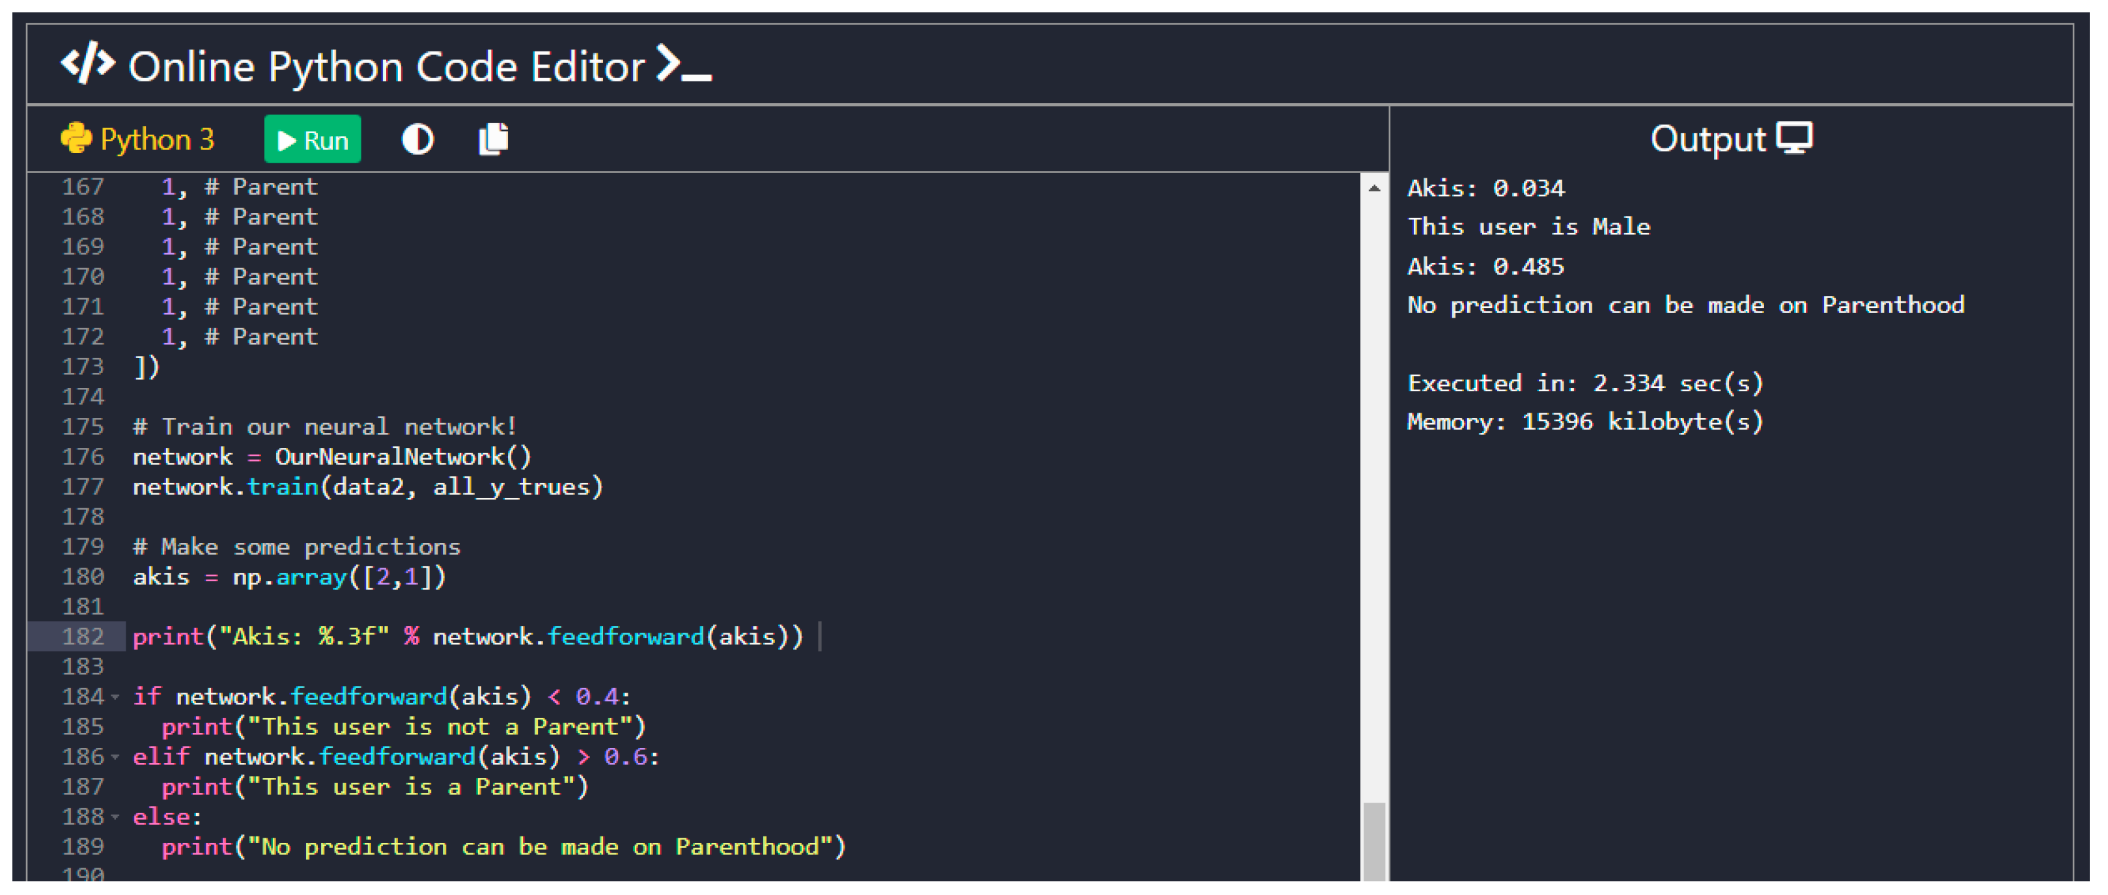Click the copy code icon
This screenshot has height=895, width=2108.
[492, 139]
